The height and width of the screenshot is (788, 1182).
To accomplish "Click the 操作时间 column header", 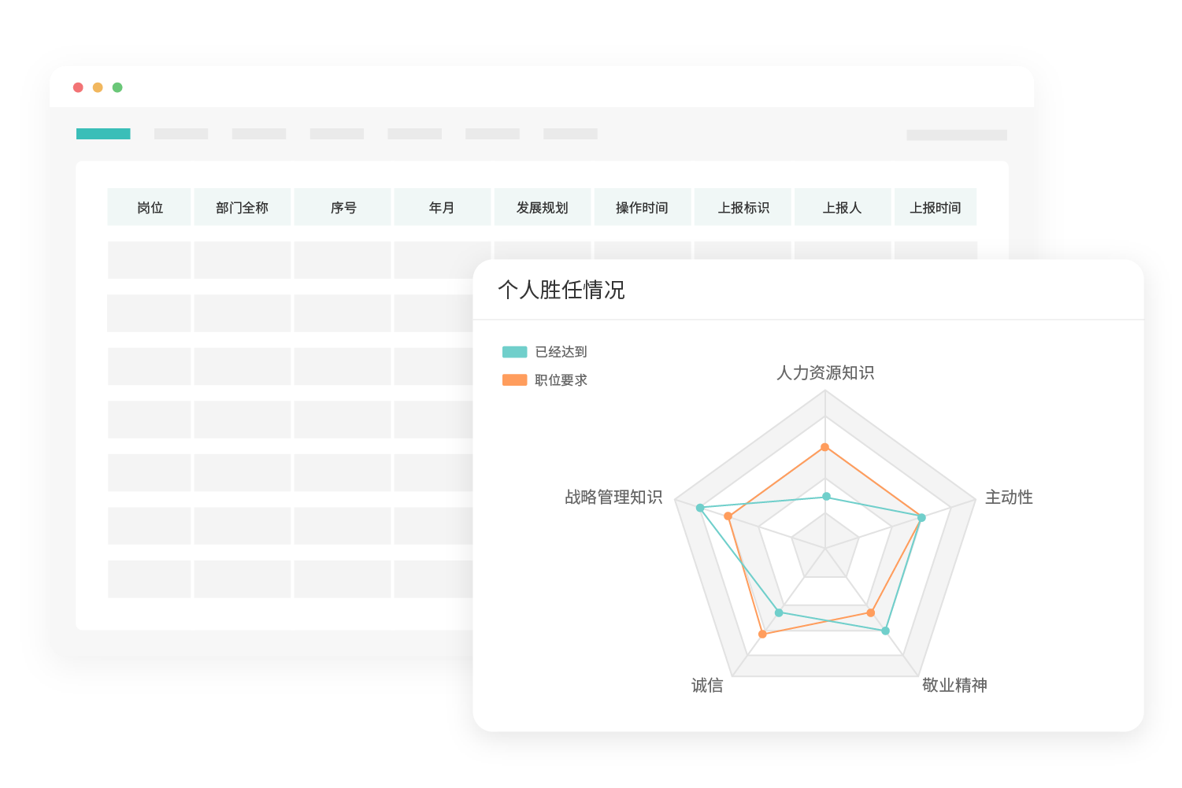I will pyautogui.click(x=643, y=208).
